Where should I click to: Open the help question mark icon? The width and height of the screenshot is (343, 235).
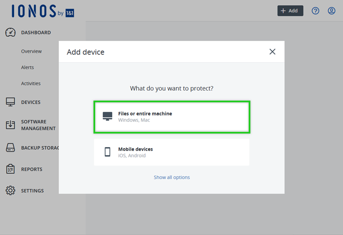[x=316, y=11]
